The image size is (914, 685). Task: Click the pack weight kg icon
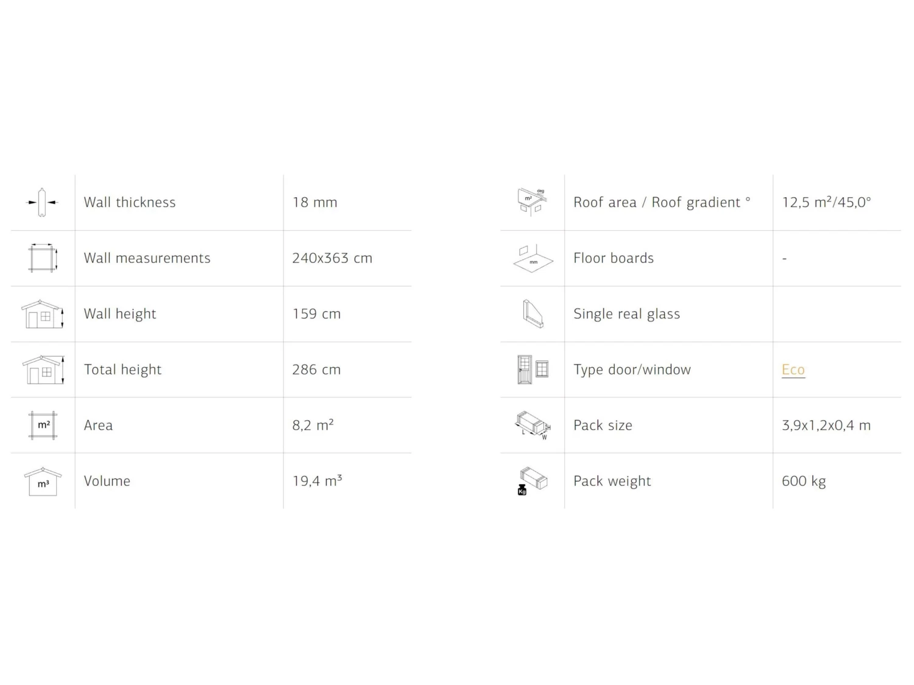point(533,481)
